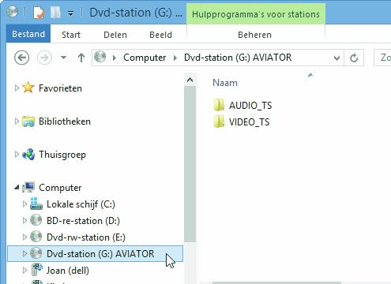391x284 pixels.
Task: Open the Quick Access Toolbar customize dropdown
Action: (70, 13)
